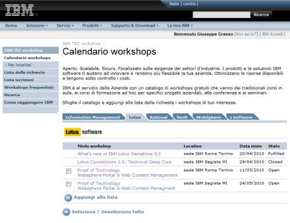Click the Data inizio column header

point(251,146)
